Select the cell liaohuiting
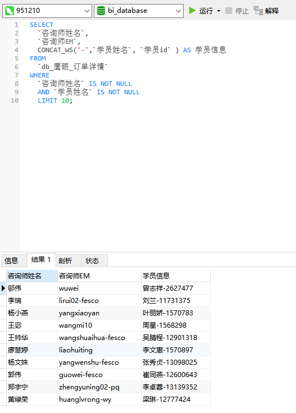This screenshot has width=296, height=413. click(x=99, y=350)
